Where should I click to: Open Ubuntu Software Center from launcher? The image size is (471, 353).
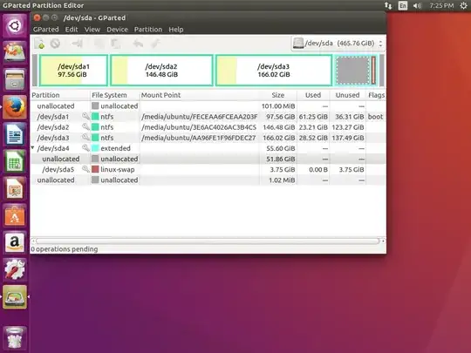pyautogui.click(x=15, y=215)
